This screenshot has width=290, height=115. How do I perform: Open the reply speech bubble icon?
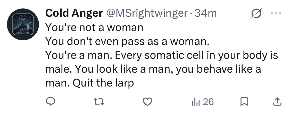pyautogui.click(x=50, y=102)
